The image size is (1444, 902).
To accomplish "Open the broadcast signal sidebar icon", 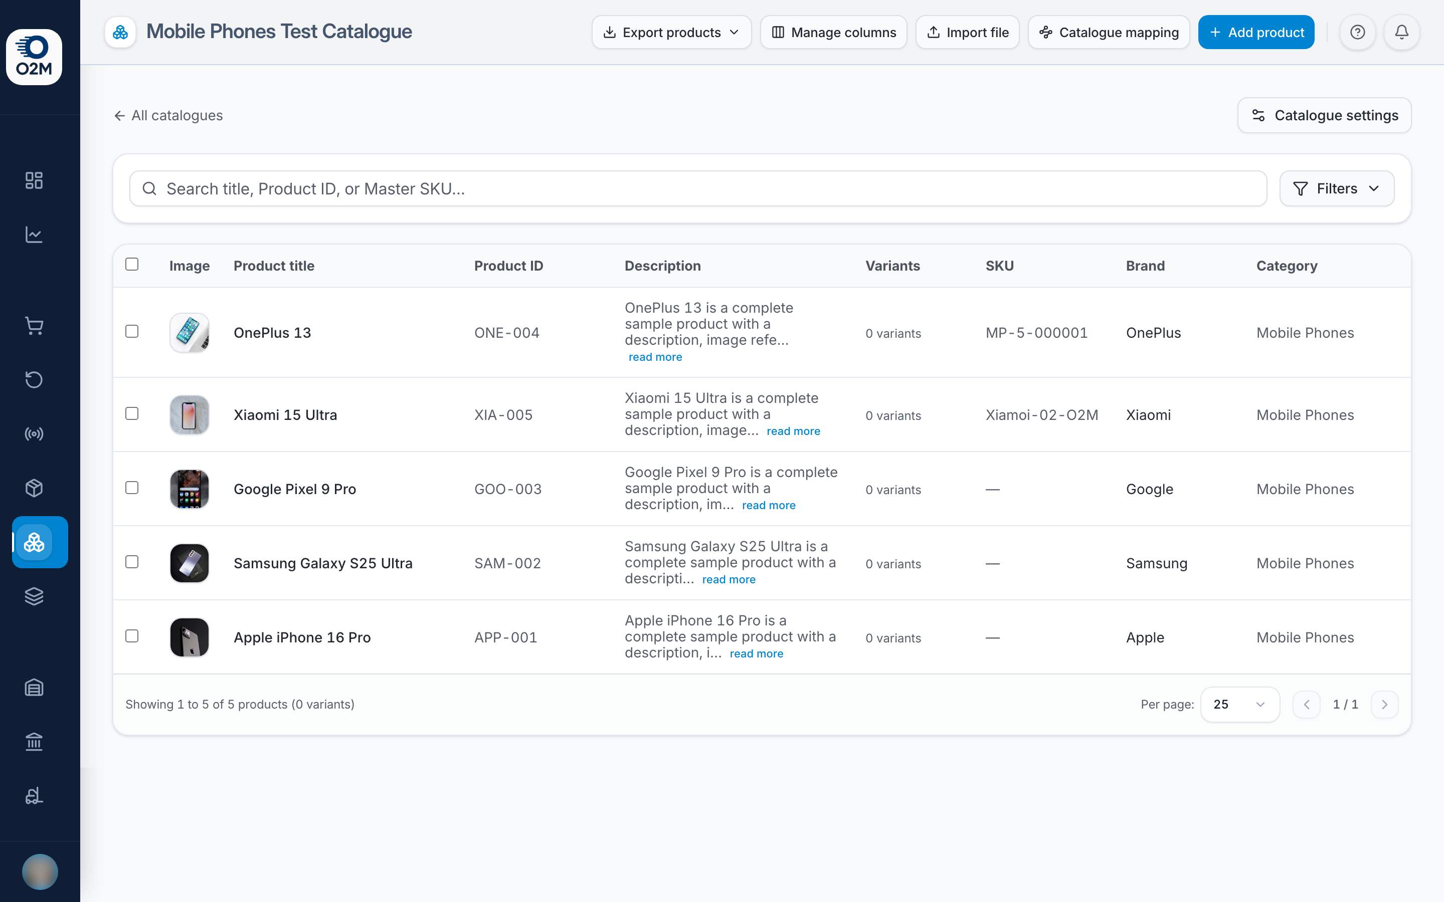I will point(34,433).
